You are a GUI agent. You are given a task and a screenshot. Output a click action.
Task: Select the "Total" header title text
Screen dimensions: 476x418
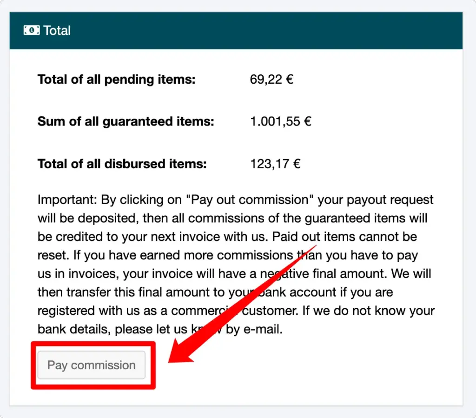pos(57,31)
